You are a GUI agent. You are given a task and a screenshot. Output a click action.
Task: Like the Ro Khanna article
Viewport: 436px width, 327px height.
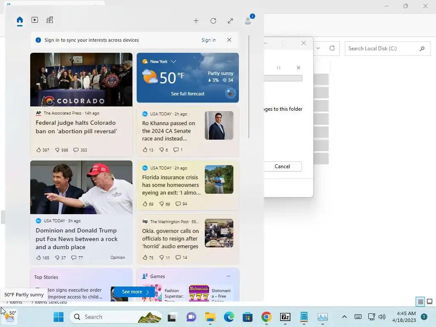[148, 150]
